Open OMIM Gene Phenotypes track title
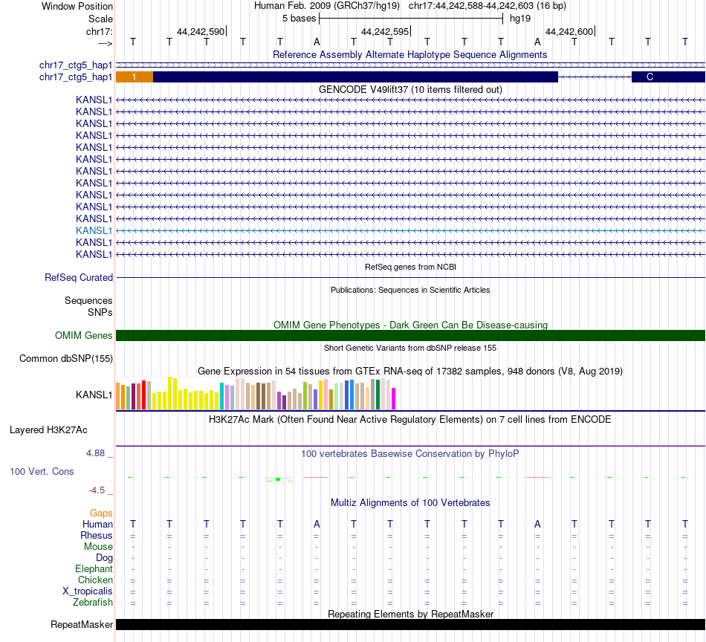The height and width of the screenshot is (642, 706). tap(410, 325)
